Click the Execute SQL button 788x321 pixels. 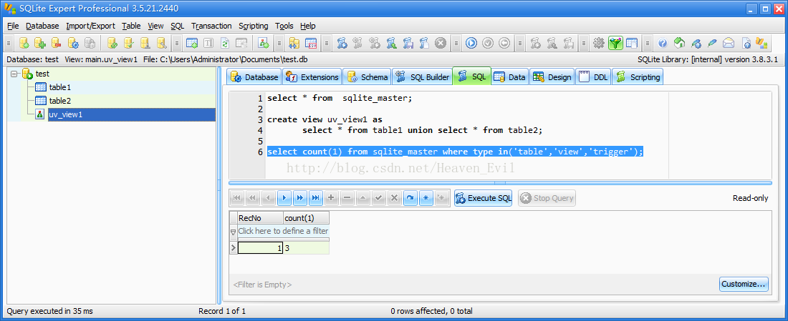pyautogui.click(x=483, y=198)
